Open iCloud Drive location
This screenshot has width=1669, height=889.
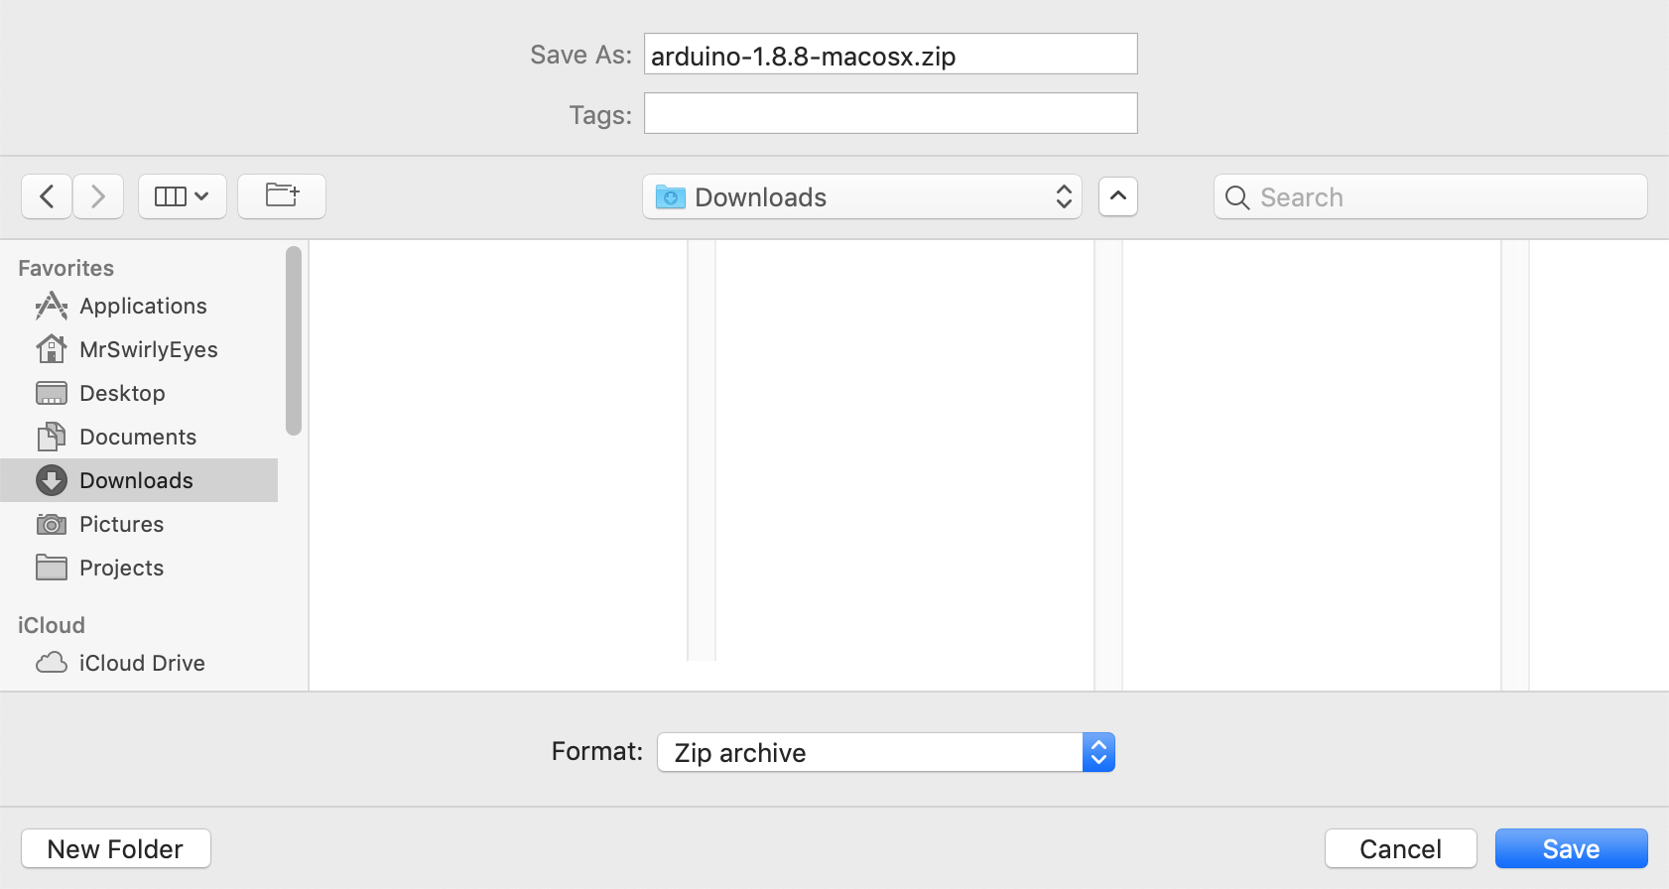click(x=142, y=663)
